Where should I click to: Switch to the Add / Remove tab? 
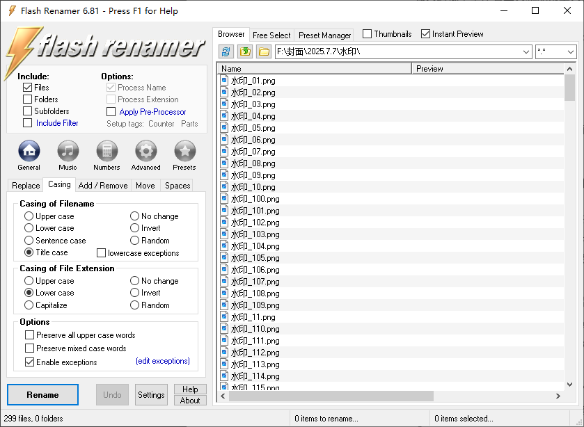(103, 186)
